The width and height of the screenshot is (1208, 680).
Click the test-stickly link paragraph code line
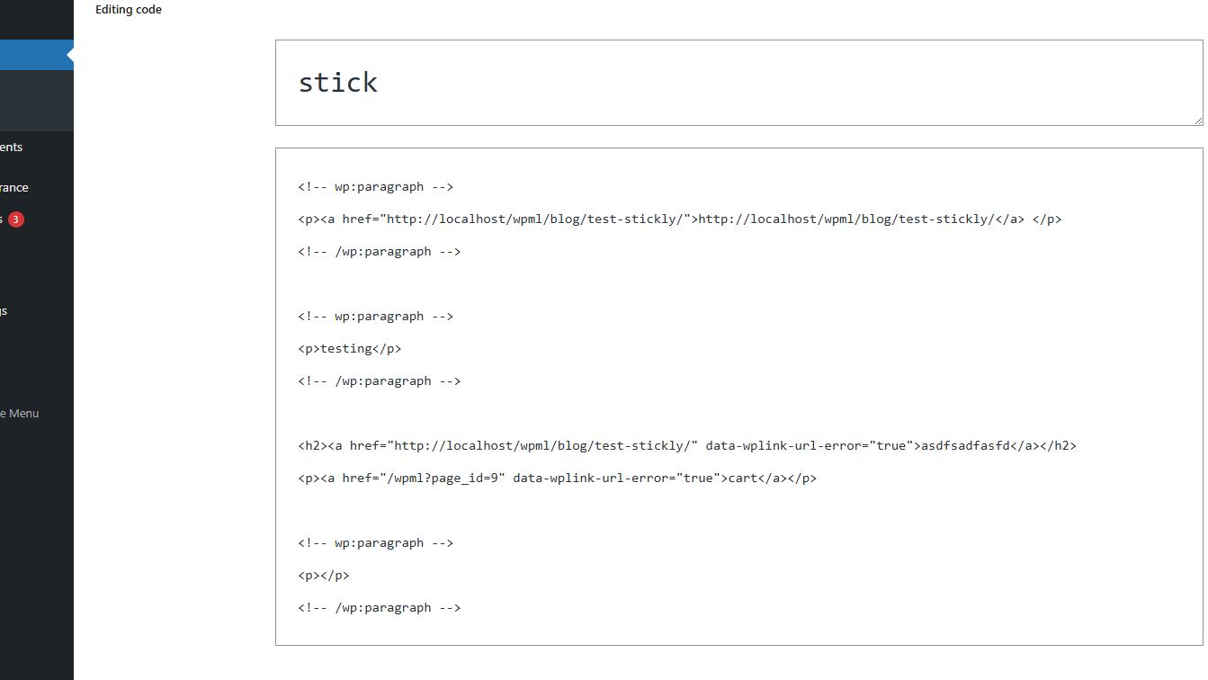pyautogui.click(x=680, y=219)
